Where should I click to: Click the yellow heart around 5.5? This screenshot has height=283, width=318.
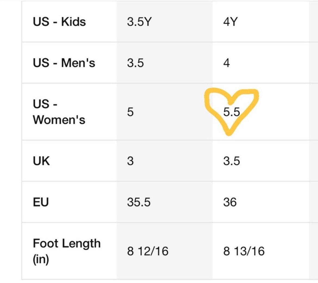pyautogui.click(x=231, y=111)
